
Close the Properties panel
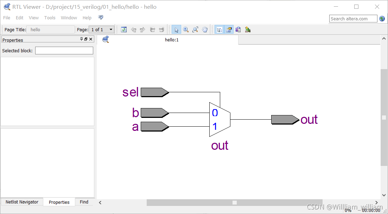(x=91, y=39)
